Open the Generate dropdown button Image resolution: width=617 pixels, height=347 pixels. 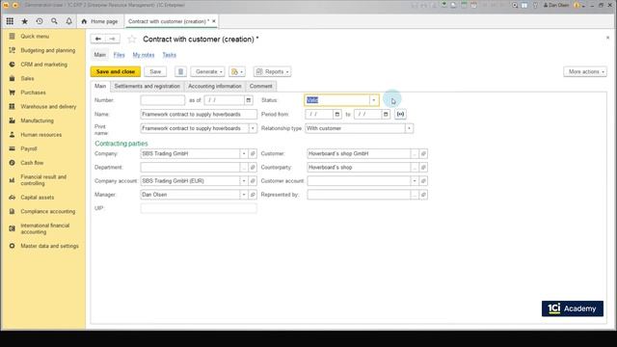[x=208, y=71]
